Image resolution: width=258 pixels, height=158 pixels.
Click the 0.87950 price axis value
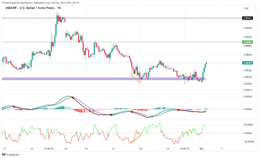[248, 84]
